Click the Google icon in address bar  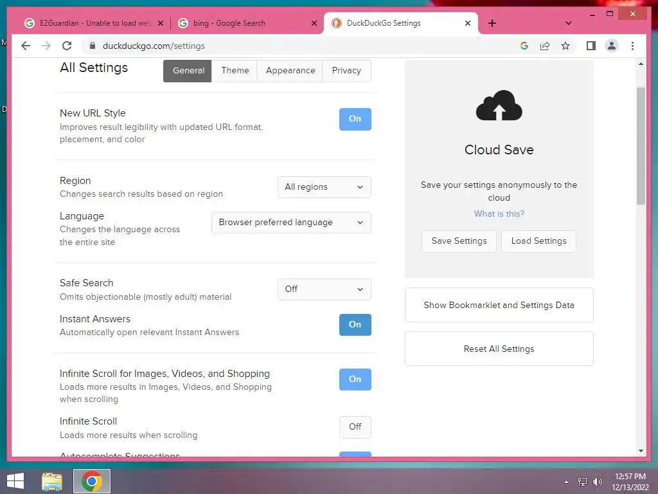click(524, 46)
